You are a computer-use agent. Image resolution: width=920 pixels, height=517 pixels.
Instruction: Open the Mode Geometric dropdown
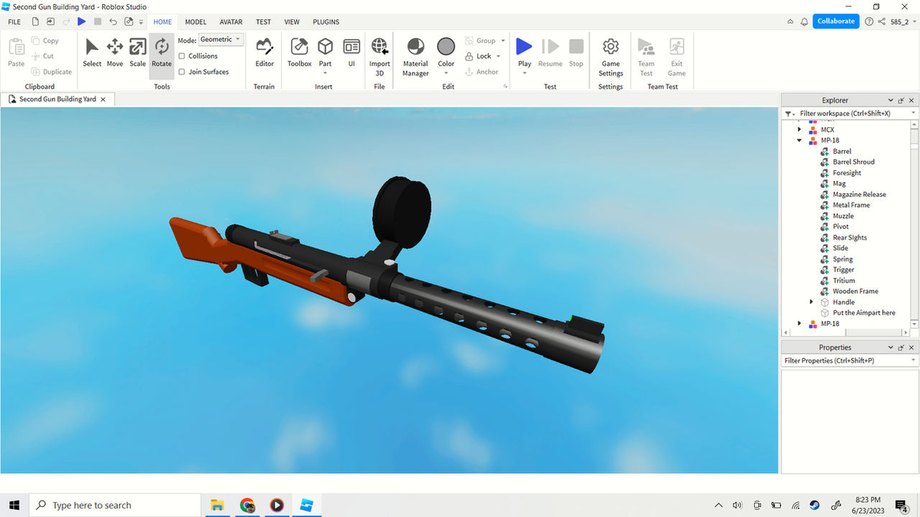(221, 39)
